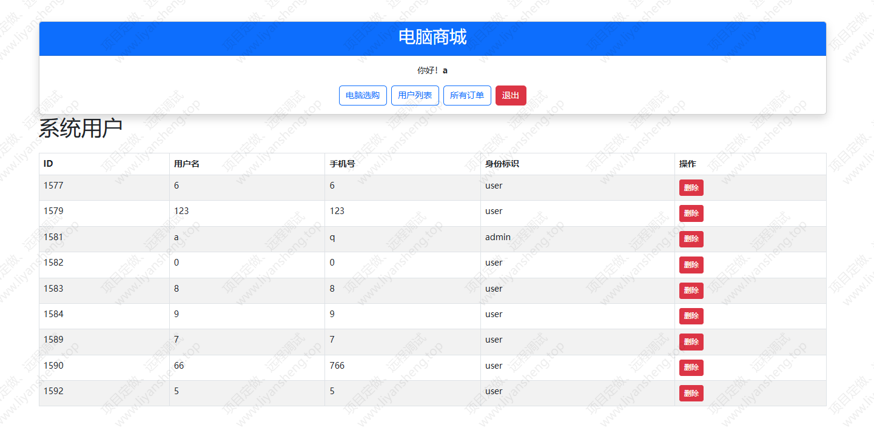Click the red 退出 button
The image size is (874, 436).
click(x=511, y=95)
